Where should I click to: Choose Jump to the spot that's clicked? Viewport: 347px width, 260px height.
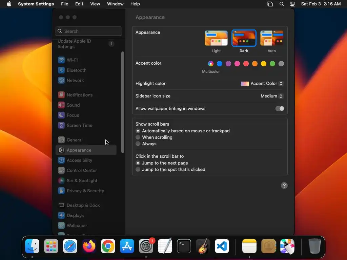coord(138,169)
